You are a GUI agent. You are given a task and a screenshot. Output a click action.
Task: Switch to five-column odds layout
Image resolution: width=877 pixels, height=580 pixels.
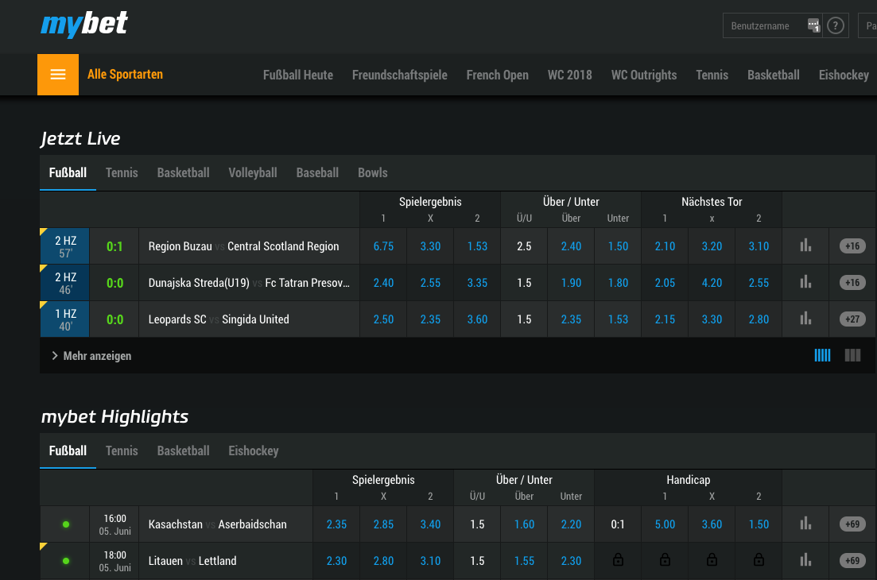(x=822, y=355)
